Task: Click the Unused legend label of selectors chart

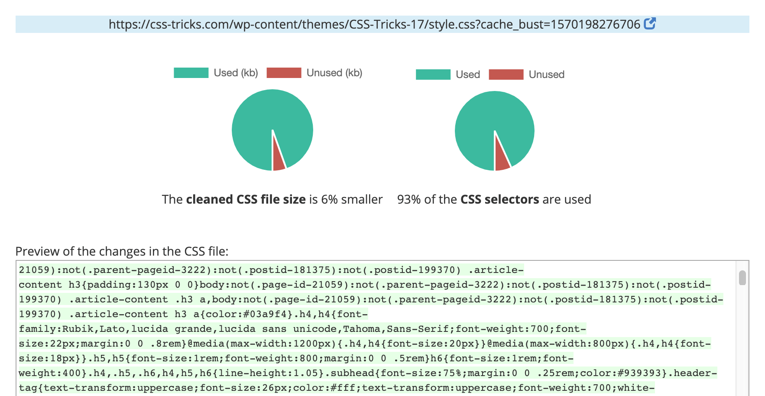Action: pyautogui.click(x=547, y=75)
